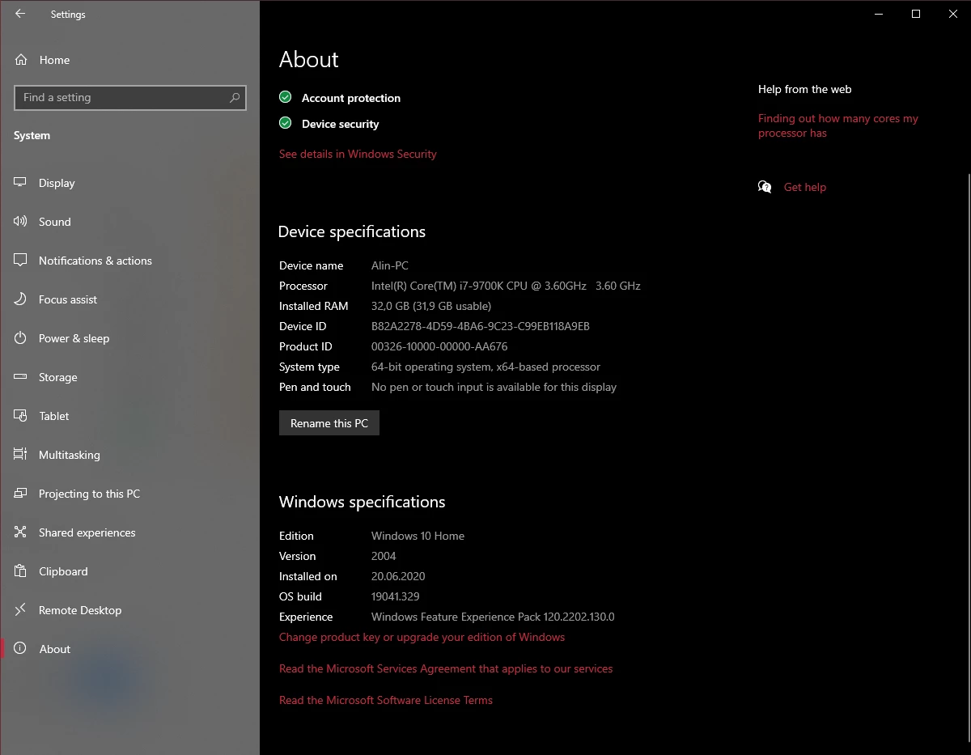Image resolution: width=971 pixels, height=755 pixels.
Task: Click the Account protection green checkmark
Action: [285, 97]
